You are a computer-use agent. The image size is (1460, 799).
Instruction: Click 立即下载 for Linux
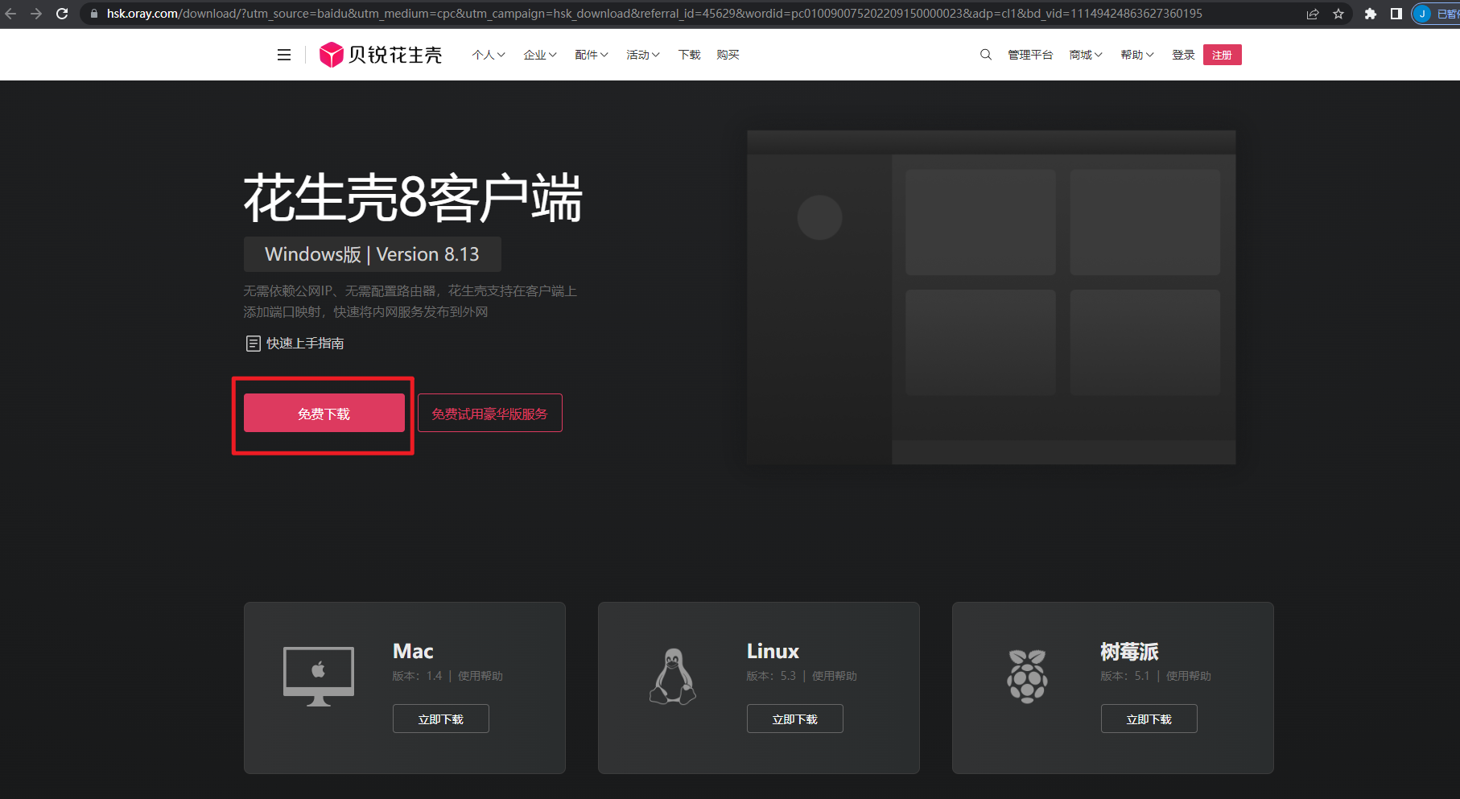click(x=795, y=719)
